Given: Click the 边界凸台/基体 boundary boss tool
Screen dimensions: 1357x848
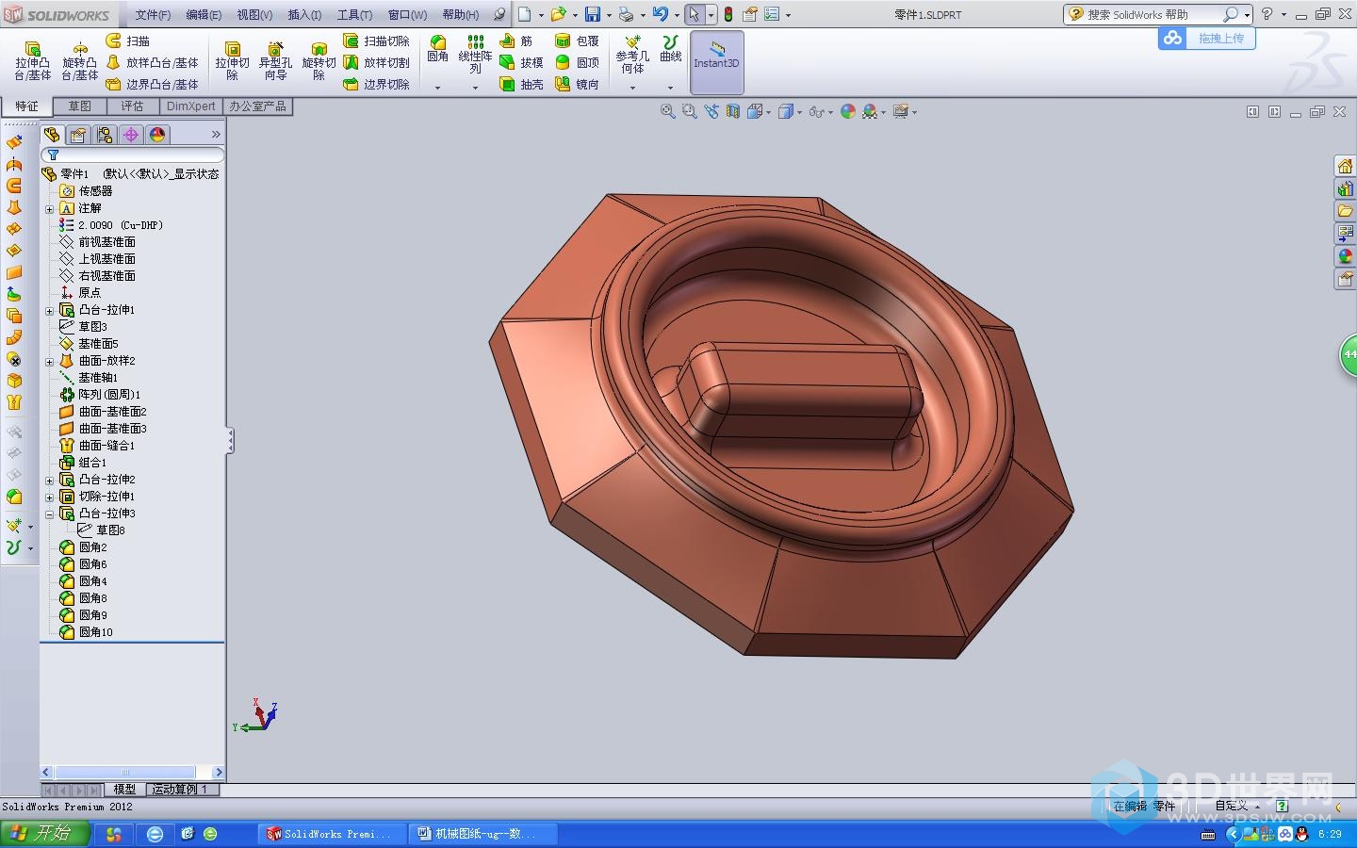Looking at the screenshot, I should coord(152,84).
